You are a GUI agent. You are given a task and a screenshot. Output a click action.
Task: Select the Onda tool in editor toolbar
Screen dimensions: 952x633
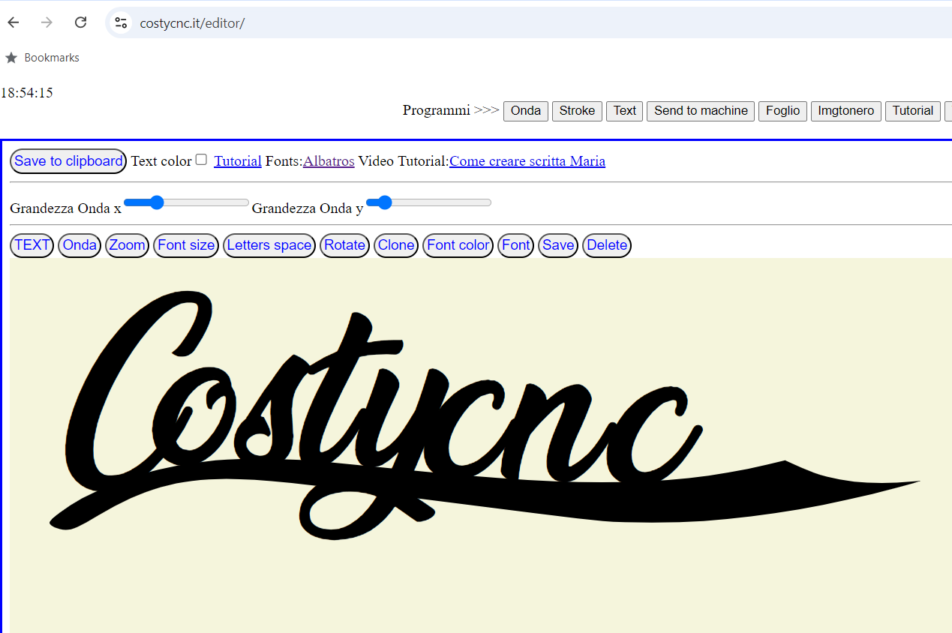pyautogui.click(x=80, y=245)
